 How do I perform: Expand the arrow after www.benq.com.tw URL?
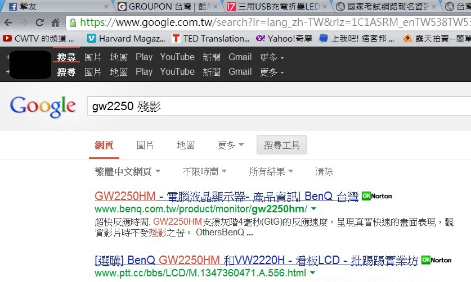(x=313, y=208)
